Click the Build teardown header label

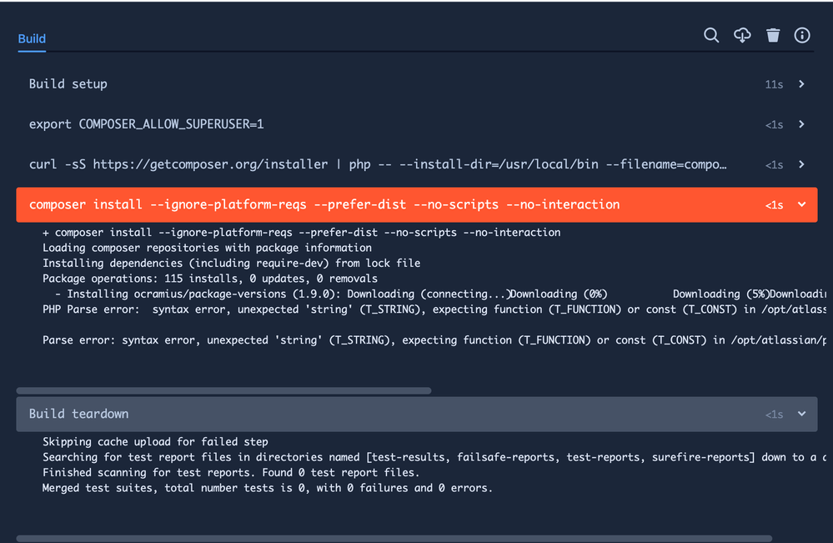pos(78,414)
